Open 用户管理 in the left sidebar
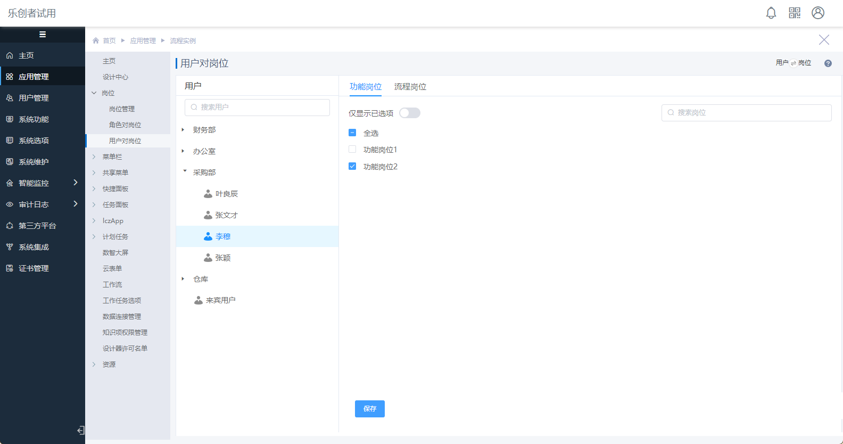The image size is (843, 444). 34,98
